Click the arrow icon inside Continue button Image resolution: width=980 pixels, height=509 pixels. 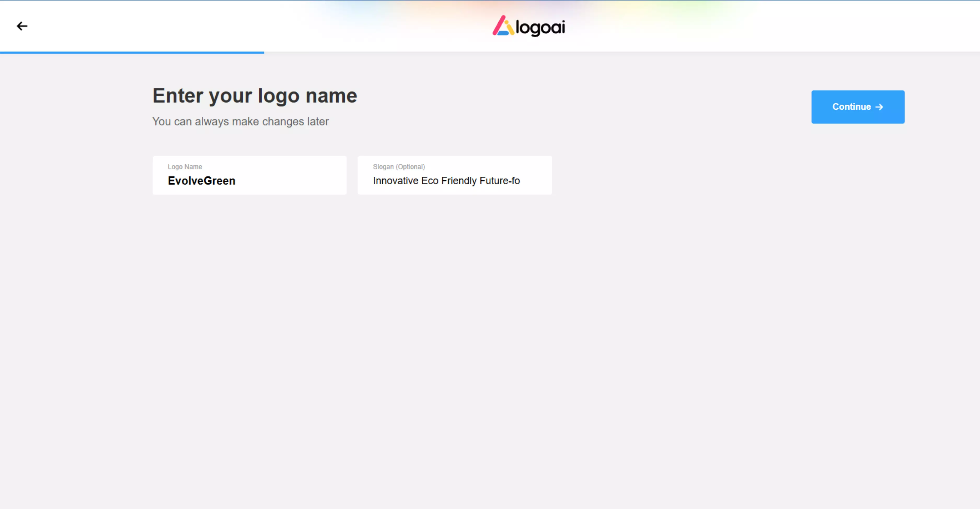point(879,107)
